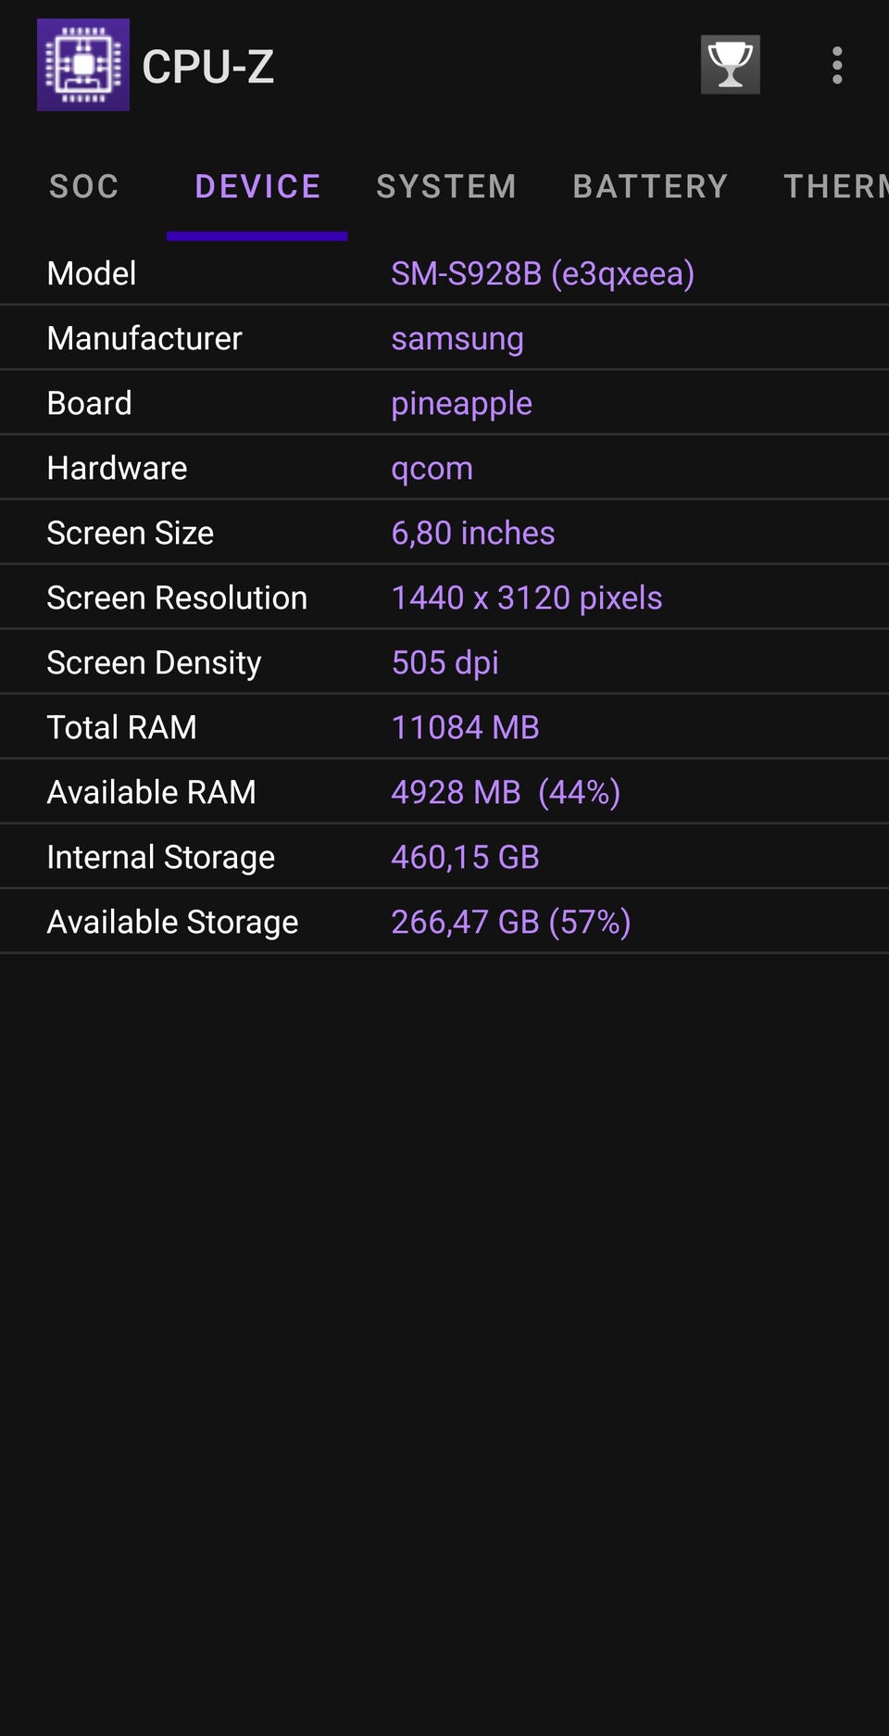Select the Screen Density 505 dpi value
This screenshot has height=1736, width=889.
[x=445, y=662]
